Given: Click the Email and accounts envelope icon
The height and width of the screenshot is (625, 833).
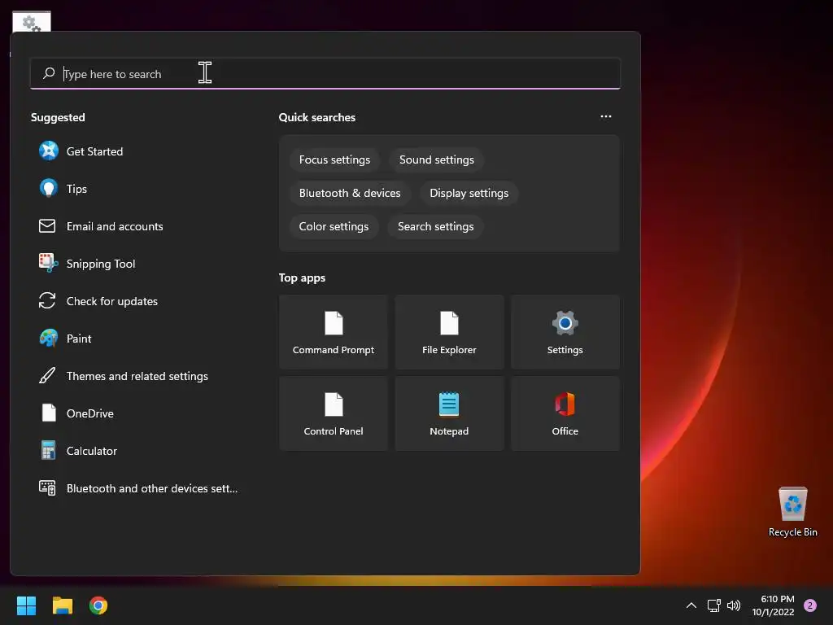Looking at the screenshot, I should 47,226.
